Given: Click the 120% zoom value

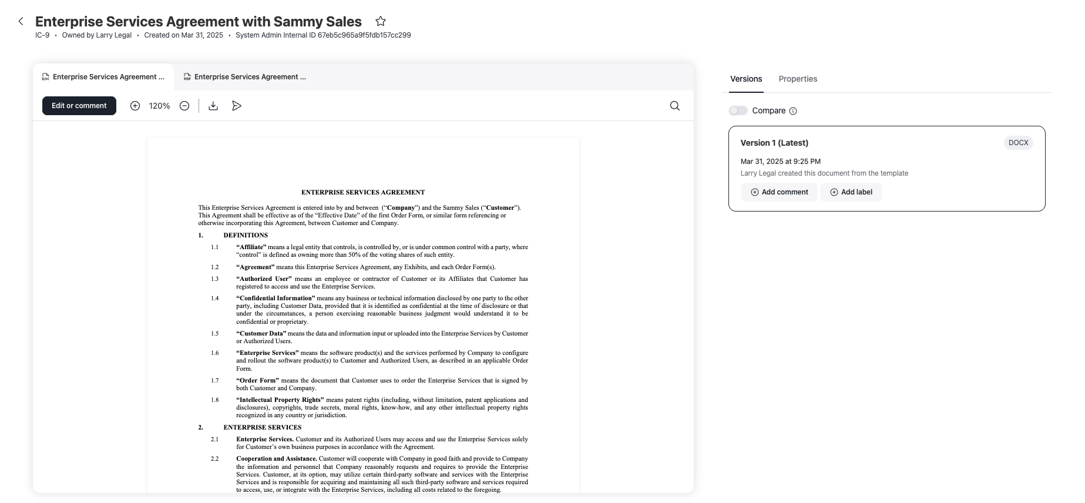Looking at the screenshot, I should [x=159, y=106].
